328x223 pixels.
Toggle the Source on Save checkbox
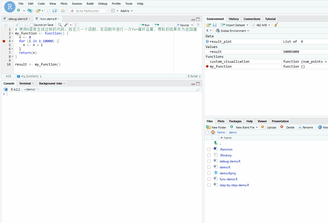click(32, 25)
